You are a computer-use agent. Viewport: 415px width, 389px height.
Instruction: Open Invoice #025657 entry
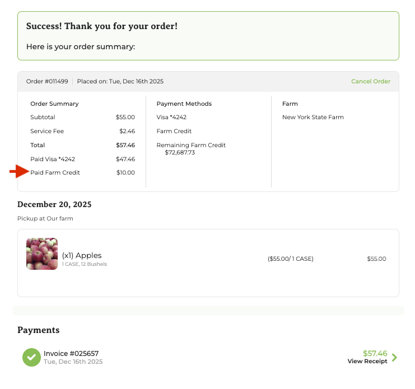pyautogui.click(x=71, y=353)
